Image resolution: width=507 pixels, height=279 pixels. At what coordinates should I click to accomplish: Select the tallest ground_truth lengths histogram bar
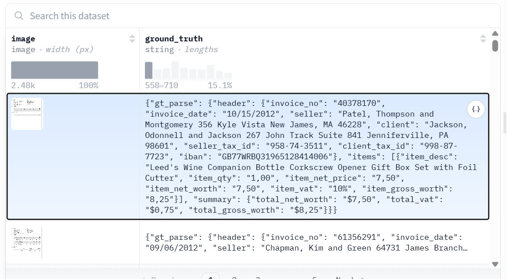pyautogui.click(x=175, y=70)
